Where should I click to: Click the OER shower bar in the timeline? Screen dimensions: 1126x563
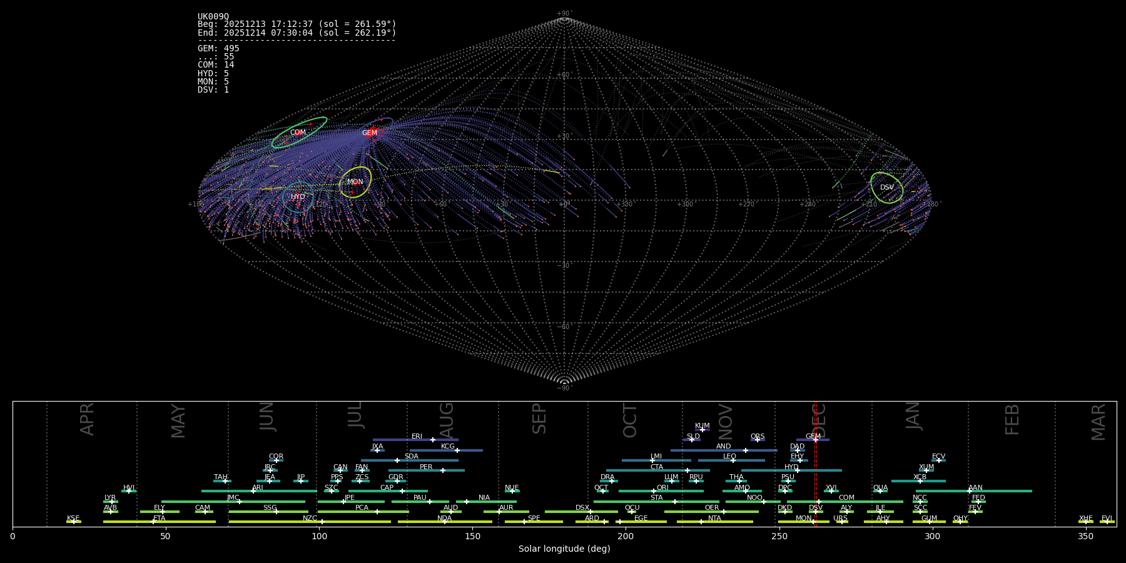tap(711, 512)
